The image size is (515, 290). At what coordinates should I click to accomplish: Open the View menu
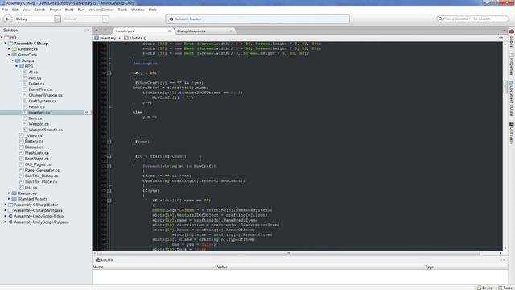(x=27, y=10)
